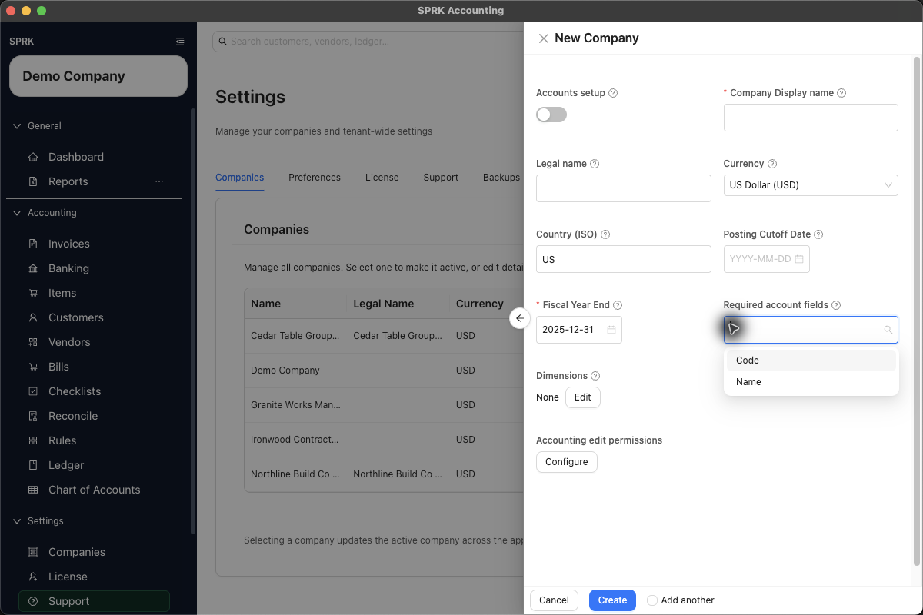Click the help icon next to Country (ISO)
The width and height of the screenshot is (923, 615).
click(605, 234)
